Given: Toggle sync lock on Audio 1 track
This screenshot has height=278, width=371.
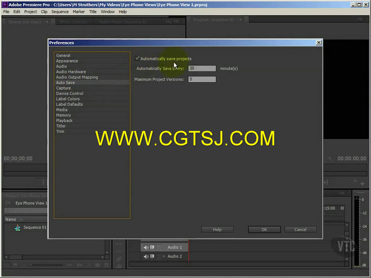Looking at the screenshot, I should (152, 247).
